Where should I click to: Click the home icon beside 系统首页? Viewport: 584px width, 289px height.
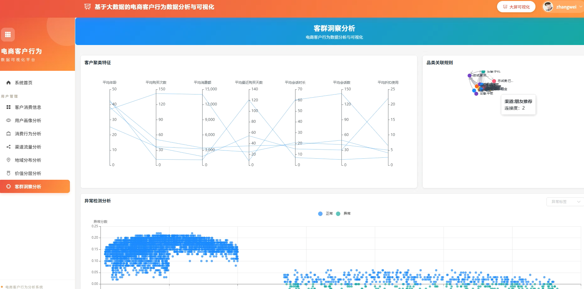pos(9,82)
